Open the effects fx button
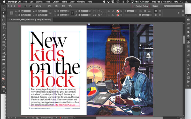Viewport: 191px width, 119px height. point(149,11)
